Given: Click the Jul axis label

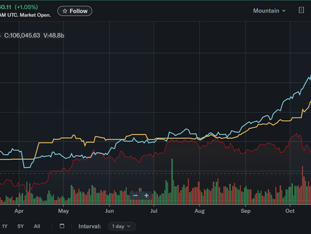Looking at the screenshot, I should coord(154,211).
